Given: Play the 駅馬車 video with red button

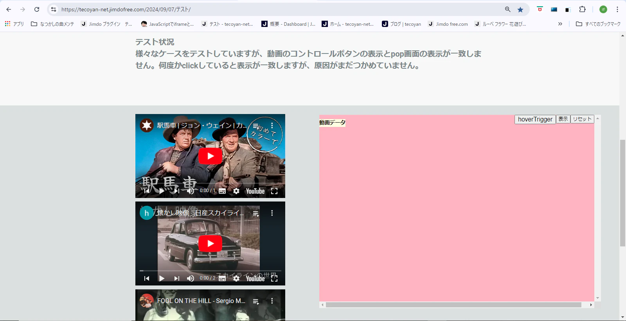Looking at the screenshot, I should click(210, 156).
